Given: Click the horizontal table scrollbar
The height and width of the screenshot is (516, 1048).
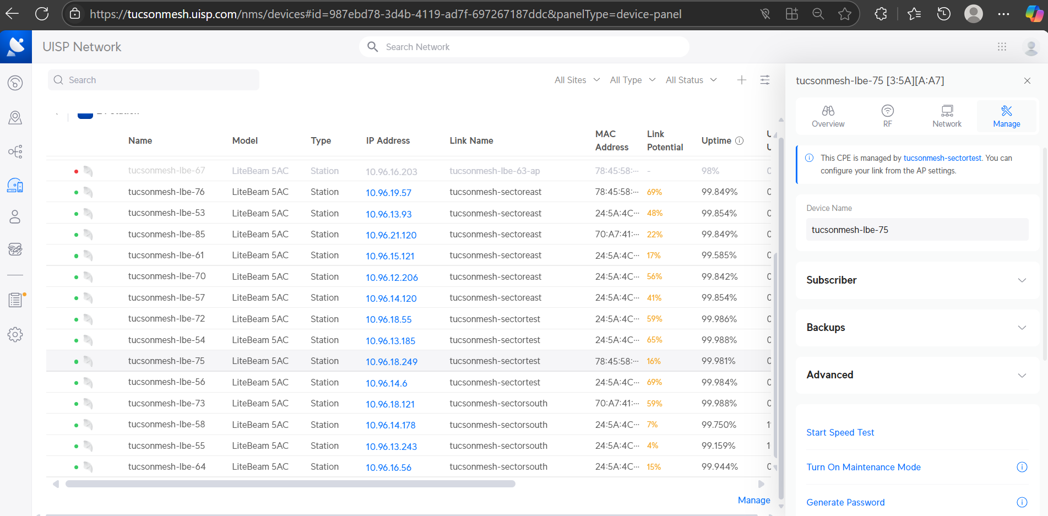Looking at the screenshot, I should [x=290, y=484].
